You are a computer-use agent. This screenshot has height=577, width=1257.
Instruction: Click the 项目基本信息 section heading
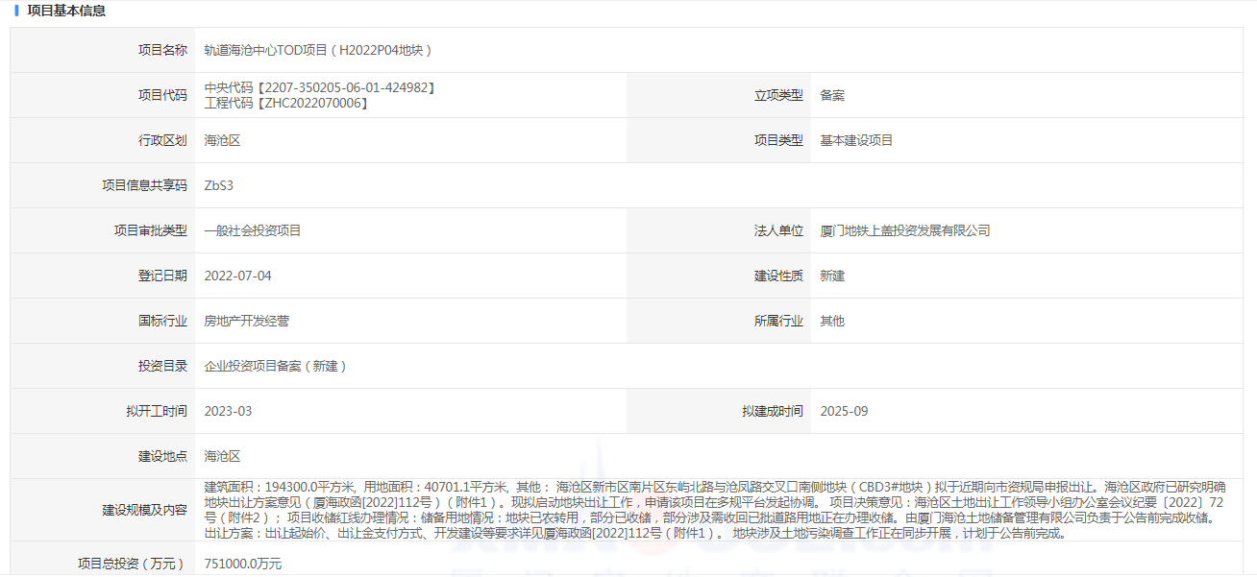[x=66, y=11]
